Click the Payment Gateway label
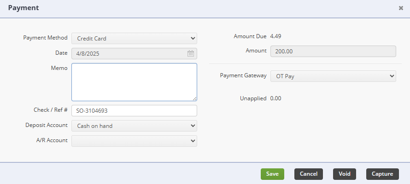Screen dimensions: 410x184 243,75
